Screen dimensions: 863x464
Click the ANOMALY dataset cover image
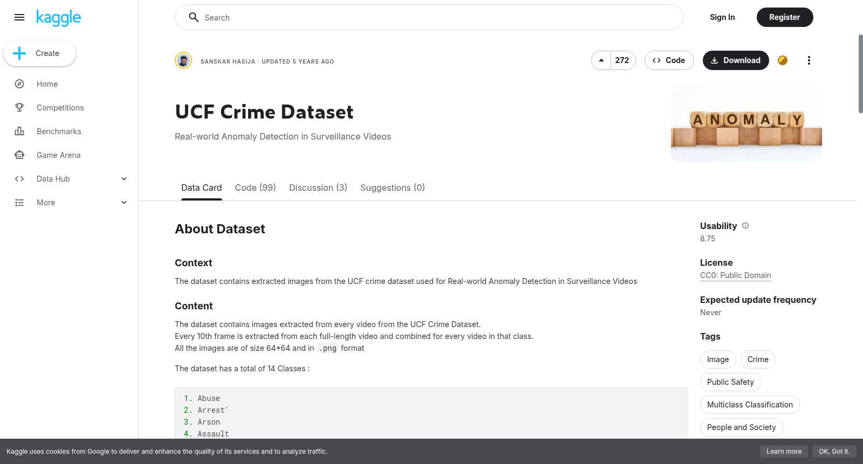[x=746, y=124]
